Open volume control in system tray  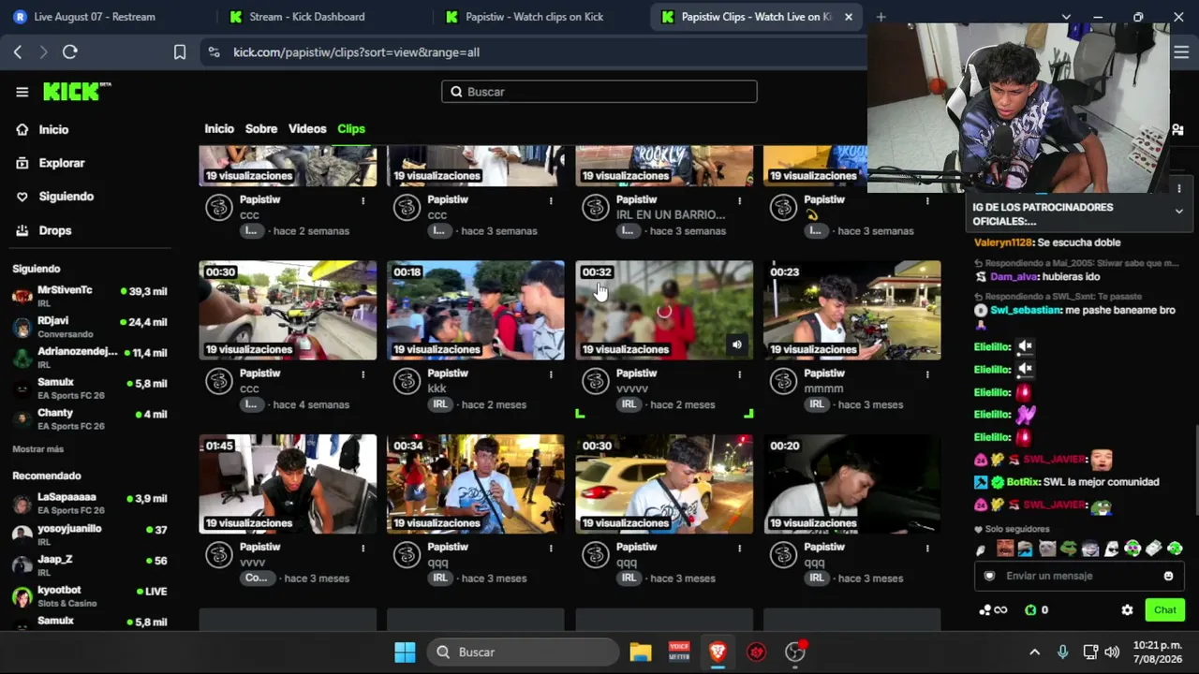tap(1112, 652)
